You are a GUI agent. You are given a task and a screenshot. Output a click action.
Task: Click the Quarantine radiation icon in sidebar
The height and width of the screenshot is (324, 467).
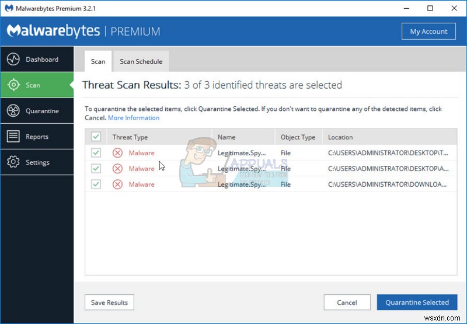13,111
